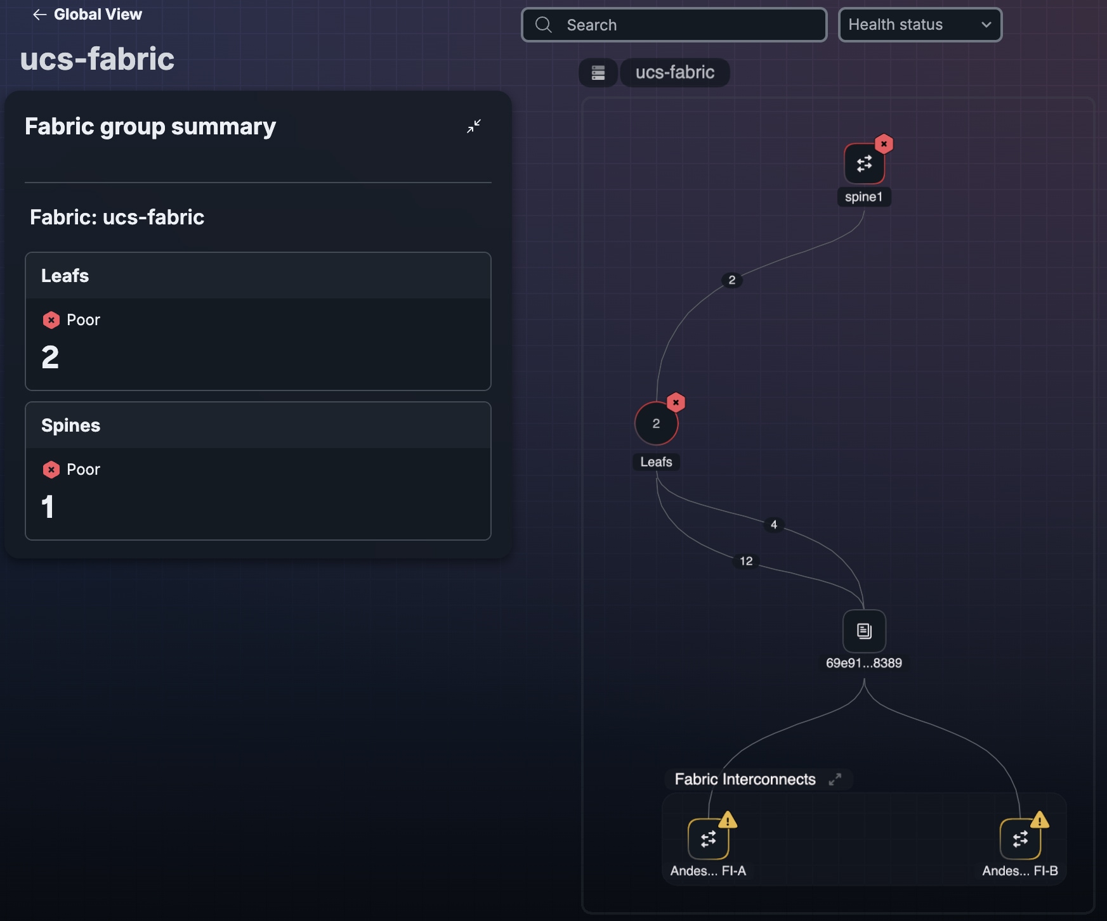Click the Andes... FI-B switch icon
The height and width of the screenshot is (921, 1107).
[1020, 839]
